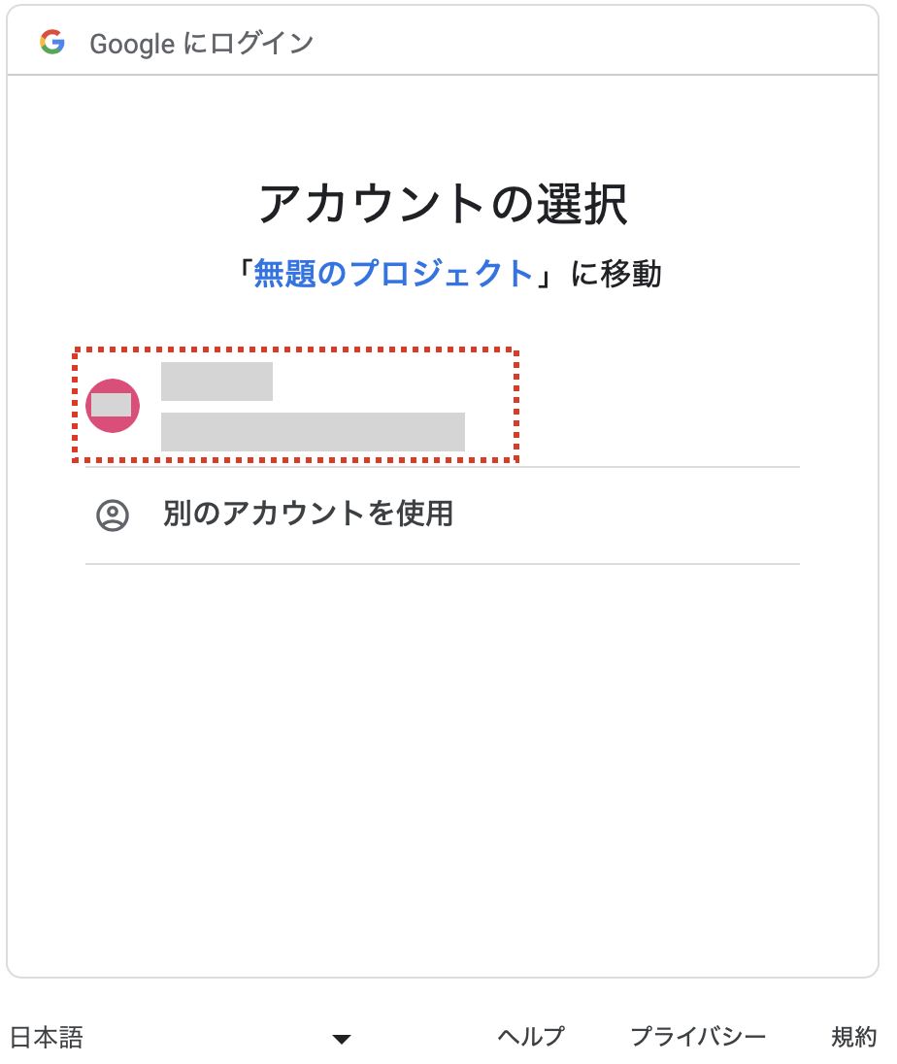The height and width of the screenshot is (1064, 897).
Task: Open the ヘルプ link in footer
Action: click(531, 1037)
